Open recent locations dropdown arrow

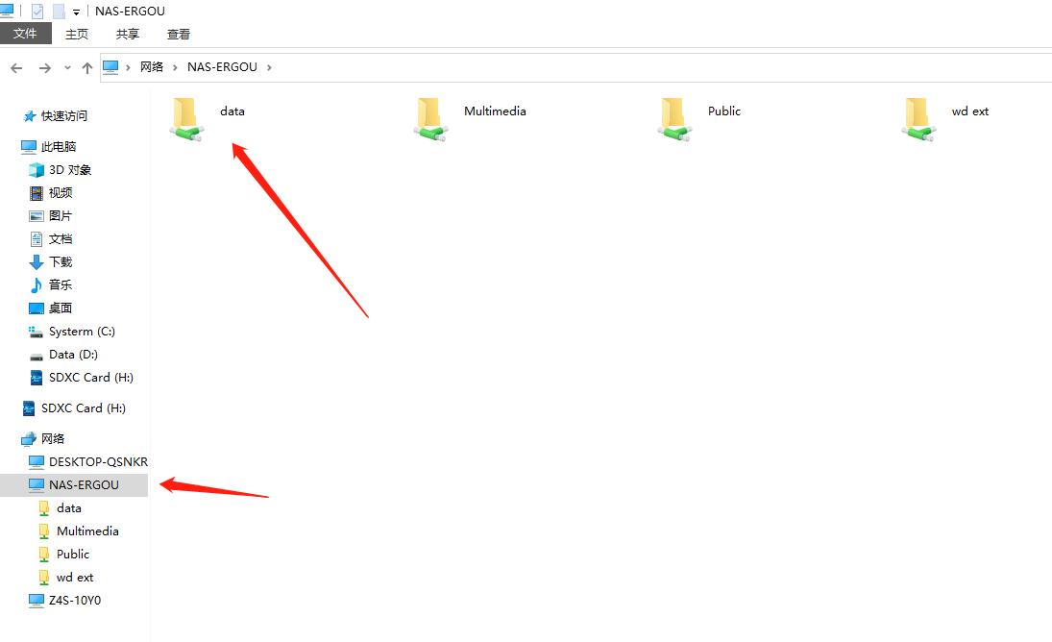click(67, 67)
